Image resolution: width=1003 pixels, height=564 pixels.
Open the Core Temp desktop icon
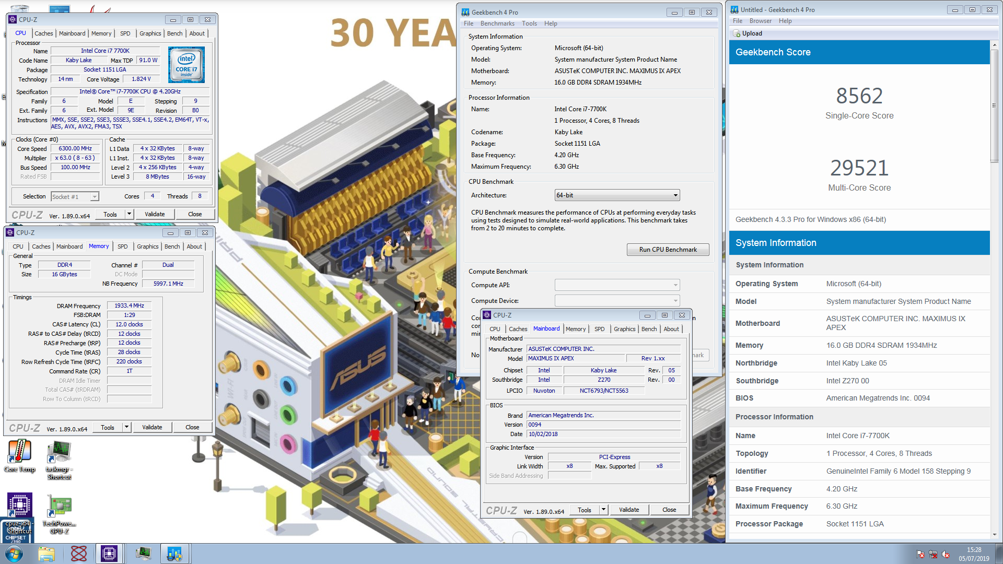(x=19, y=456)
